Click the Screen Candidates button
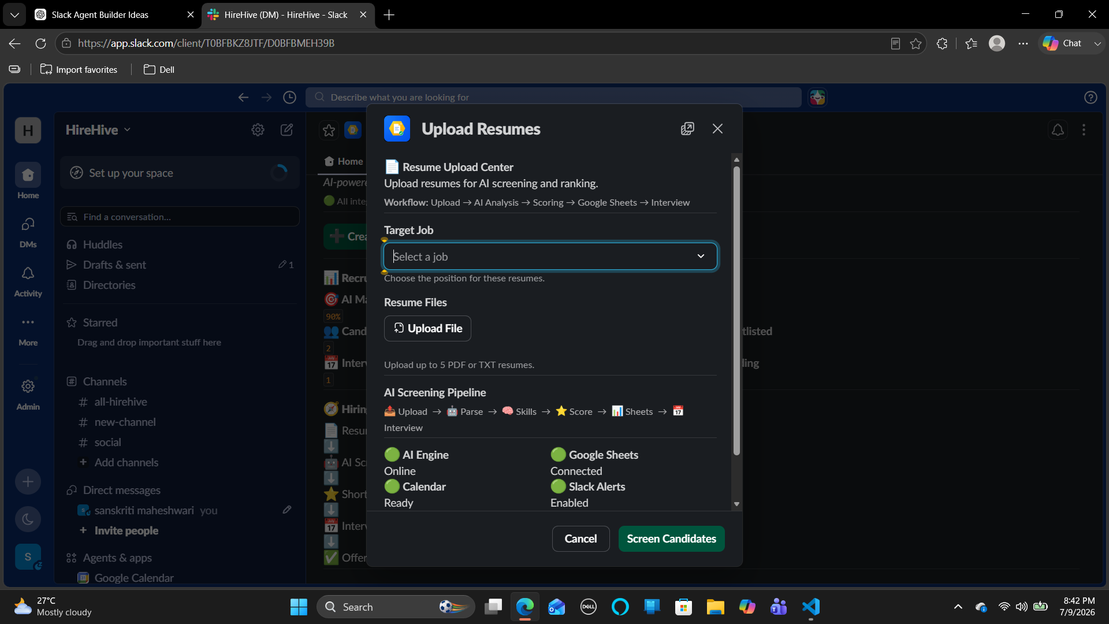 point(671,538)
